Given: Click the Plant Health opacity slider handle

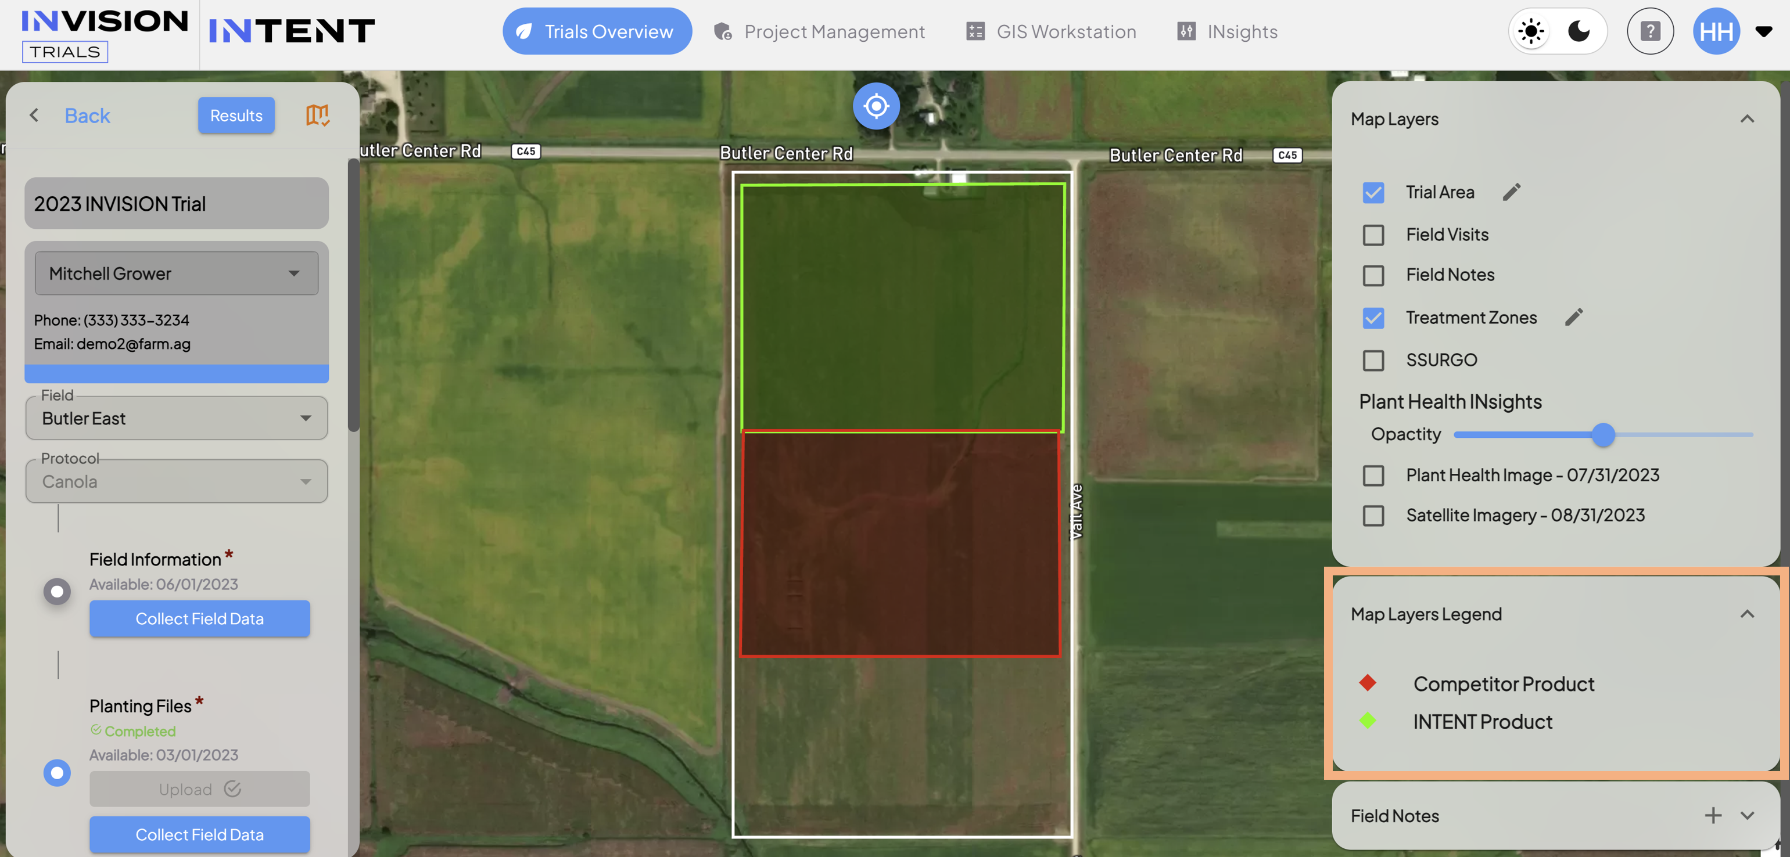Looking at the screenshot, I should point(1602,435).
